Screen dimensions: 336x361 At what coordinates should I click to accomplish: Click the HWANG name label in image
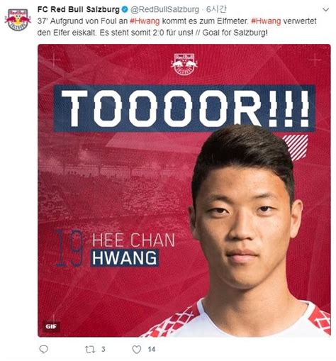coord(125,258)
